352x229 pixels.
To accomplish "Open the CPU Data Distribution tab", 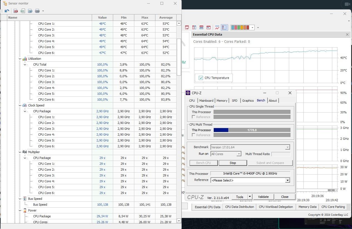I will [x=240, y=207].
